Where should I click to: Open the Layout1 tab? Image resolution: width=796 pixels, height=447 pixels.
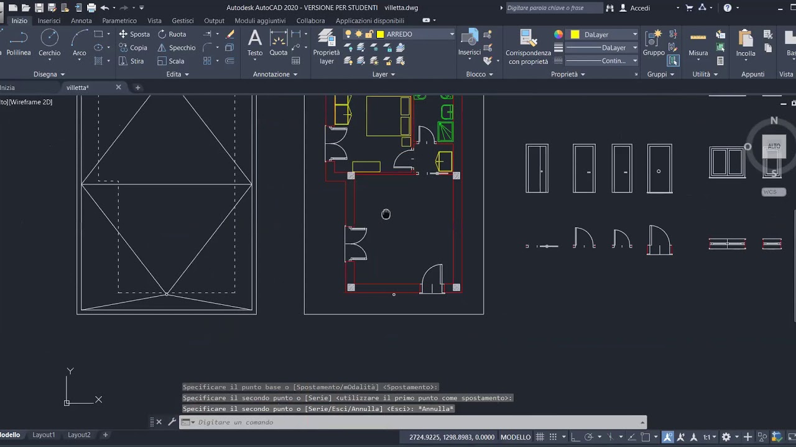click(x=44, y=435)
